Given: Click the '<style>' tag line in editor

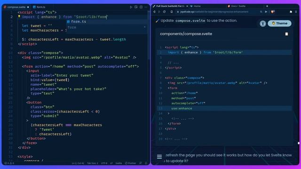Looking at the screenshot, I should (25, 156).
